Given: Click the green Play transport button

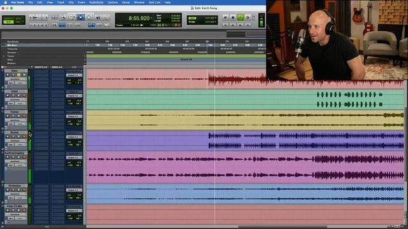Looking at the screenshot, I should click(x=240, y=17).
